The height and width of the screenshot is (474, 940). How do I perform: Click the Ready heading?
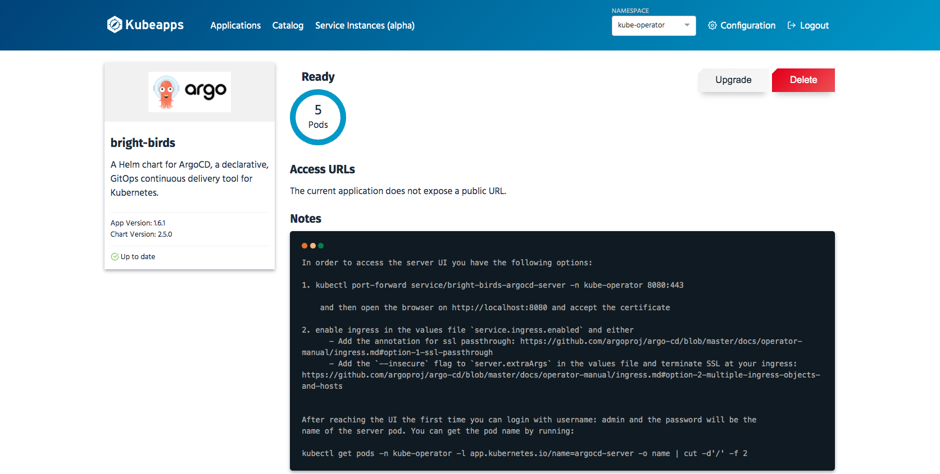coord(318,77)
